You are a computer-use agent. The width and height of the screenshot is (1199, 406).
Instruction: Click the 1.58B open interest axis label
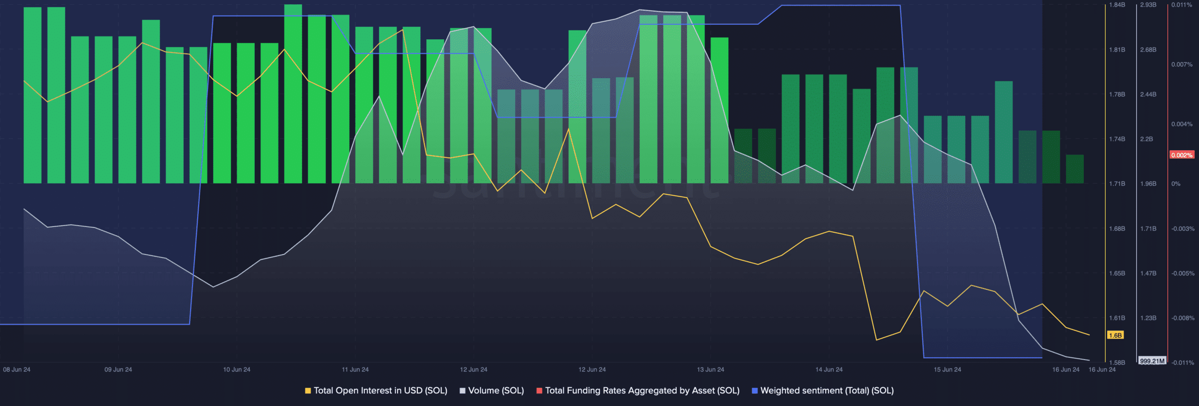(x=1117, y=362)
